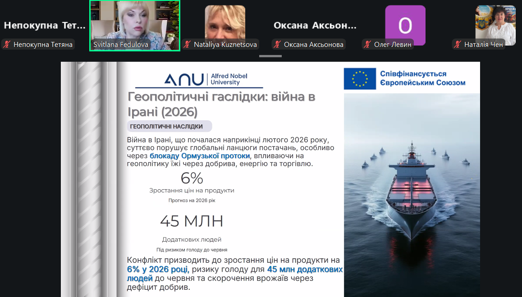Click the gray drag handle below participant strip
522x297 pixels.
coord(270,56)
